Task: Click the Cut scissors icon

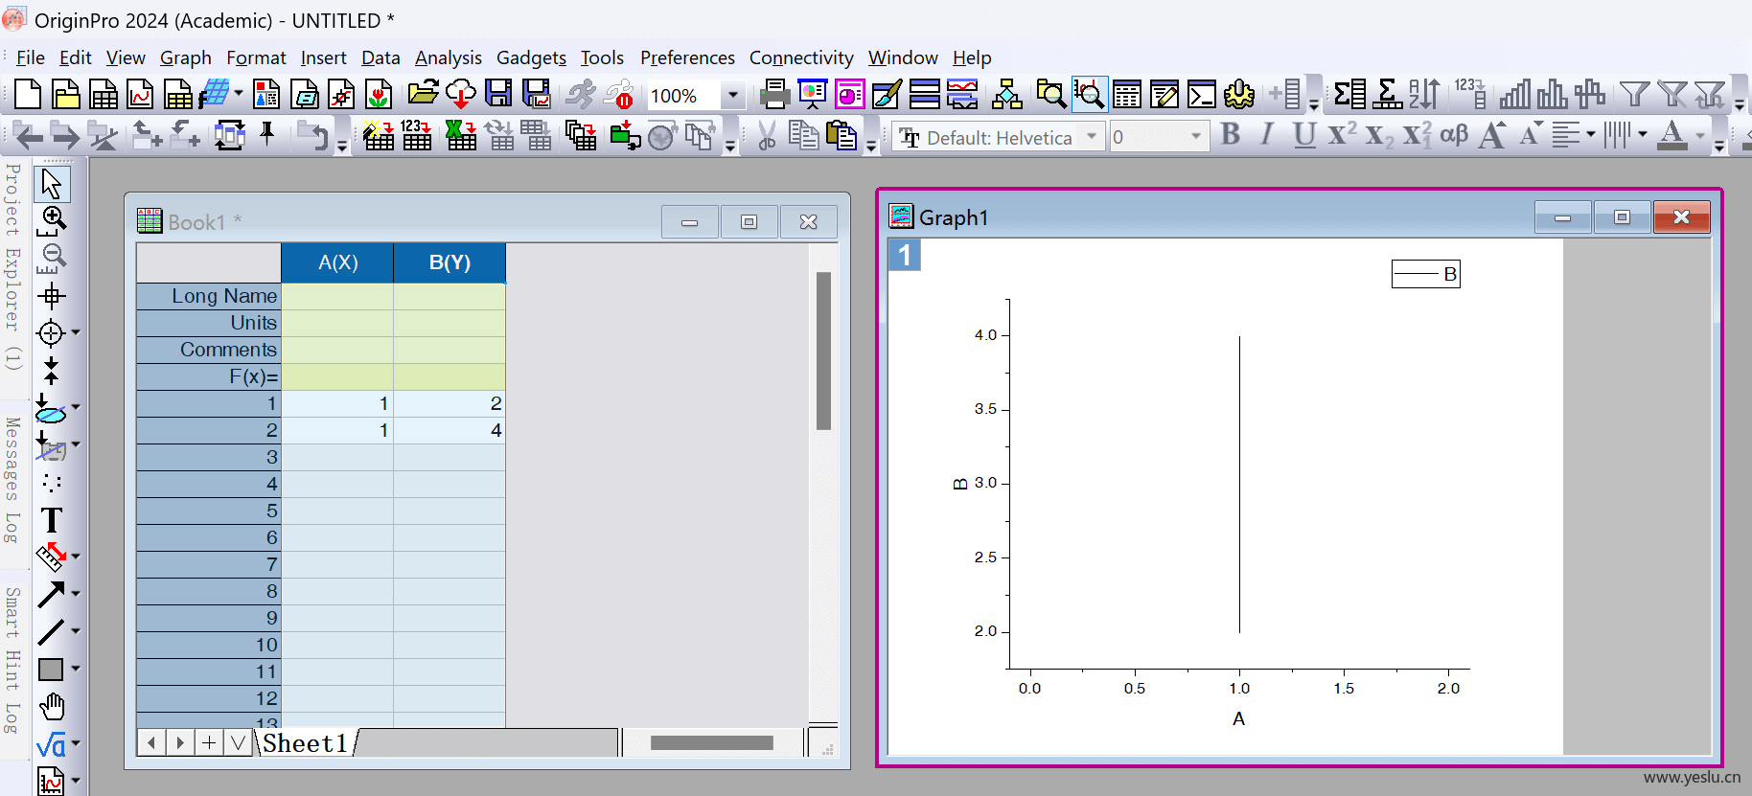Action: (x=767, y=136)
